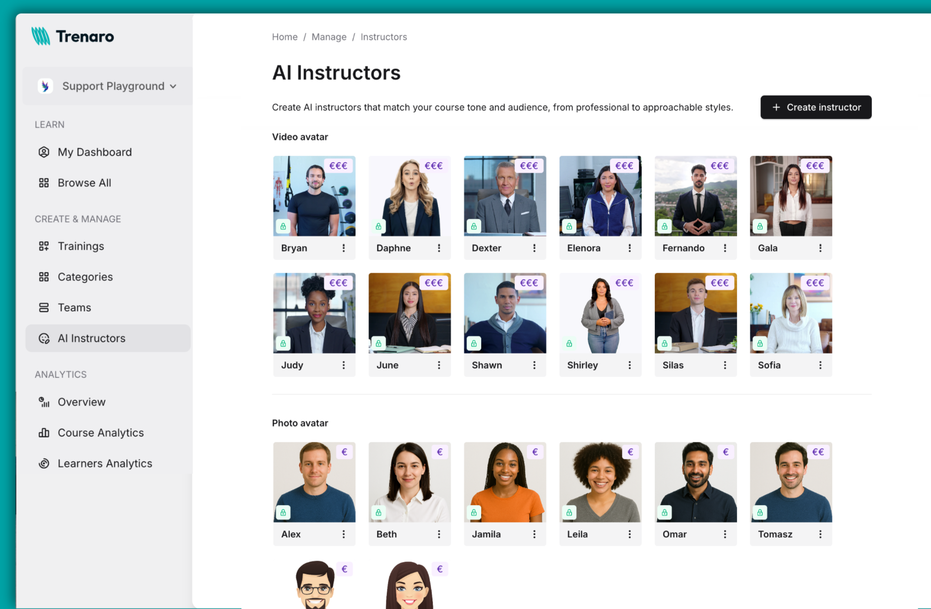
Task: Click the Course Analytics bar-chart icon
Action: (x=44, y=432)
